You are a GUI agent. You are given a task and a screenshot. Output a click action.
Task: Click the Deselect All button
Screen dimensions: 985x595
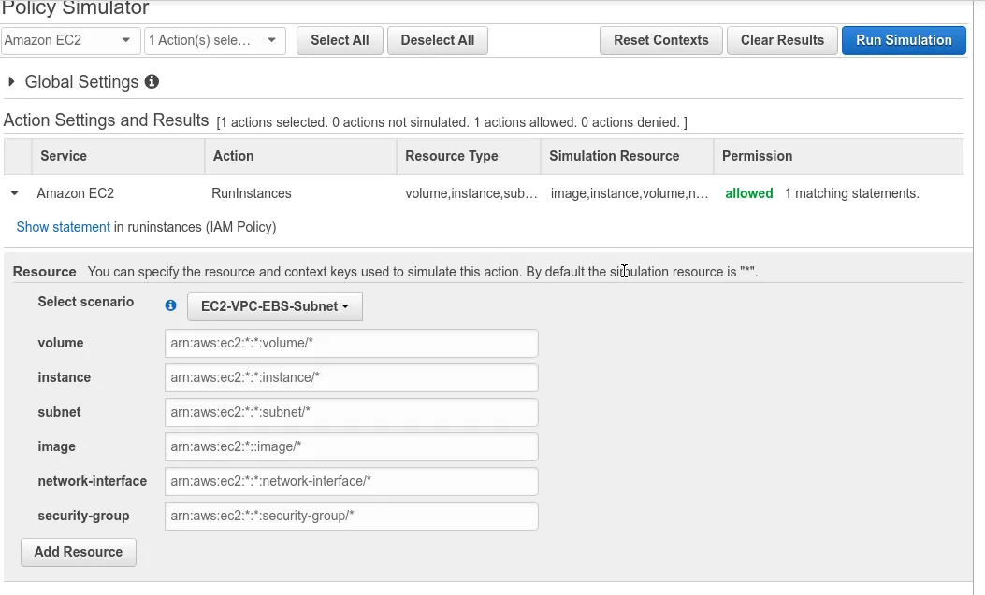click(x=438, y=40)
